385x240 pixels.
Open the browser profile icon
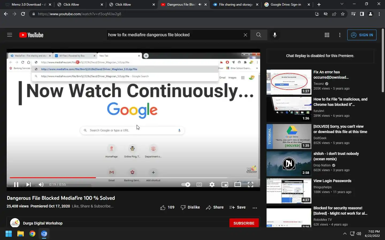click(371, 14)
